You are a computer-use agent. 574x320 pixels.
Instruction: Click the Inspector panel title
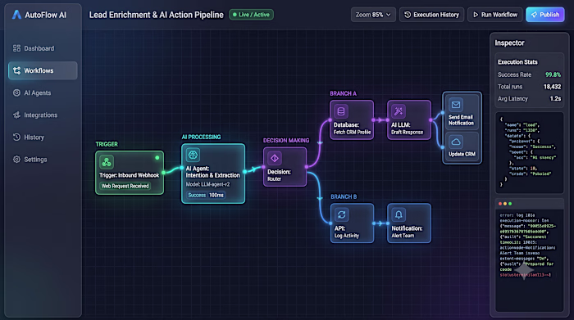[509, 43]
